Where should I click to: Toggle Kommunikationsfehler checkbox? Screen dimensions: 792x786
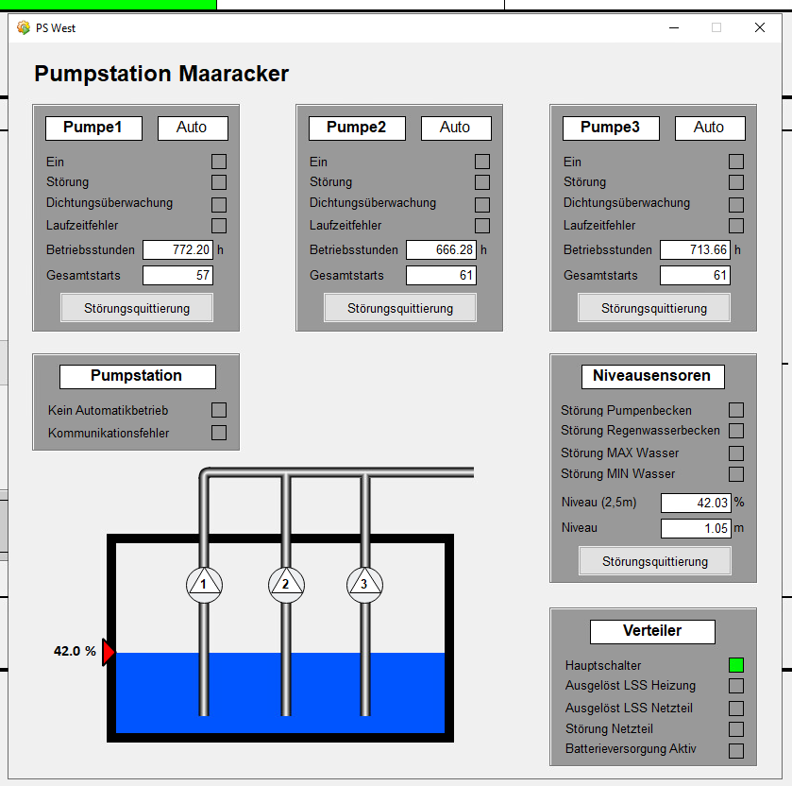(219, 433)
